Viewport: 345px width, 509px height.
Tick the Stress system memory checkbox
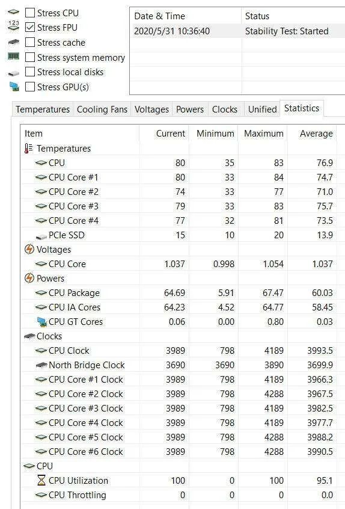[x=30, y=57]
